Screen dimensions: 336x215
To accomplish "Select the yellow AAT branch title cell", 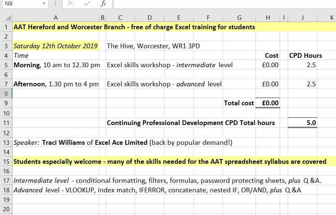I will coord(56,27).
